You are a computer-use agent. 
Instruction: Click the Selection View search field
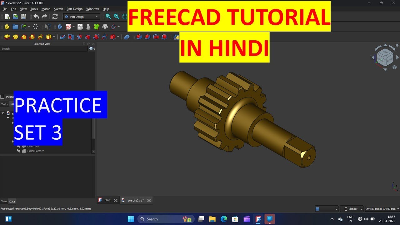point(44,49)
